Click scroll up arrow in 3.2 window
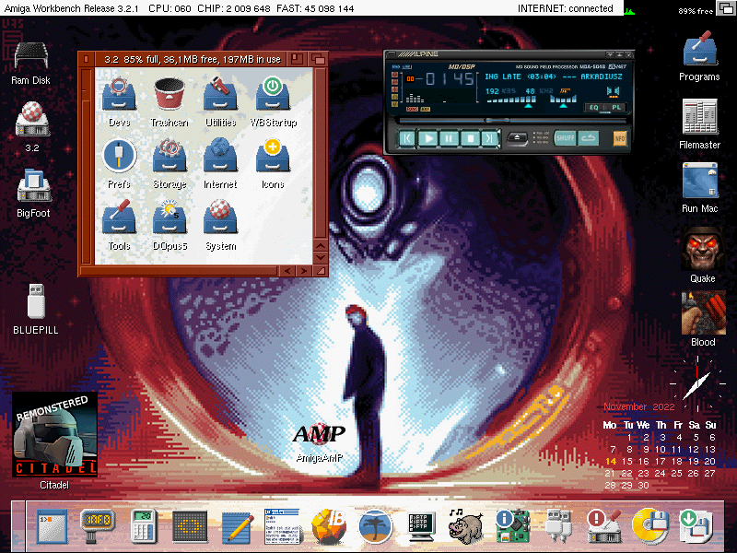Image resolution: width=737 pixels, height=553 pixels. pos(321,245)
